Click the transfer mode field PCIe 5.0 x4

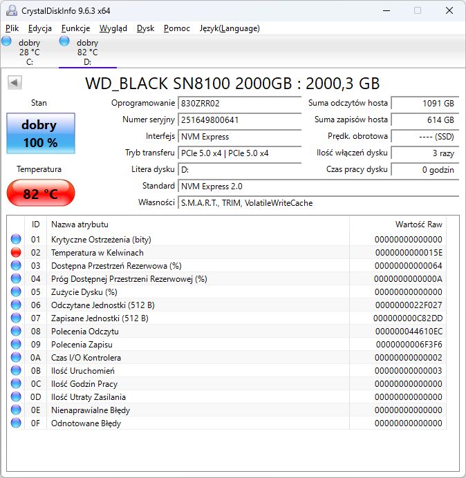click(239, 153)
